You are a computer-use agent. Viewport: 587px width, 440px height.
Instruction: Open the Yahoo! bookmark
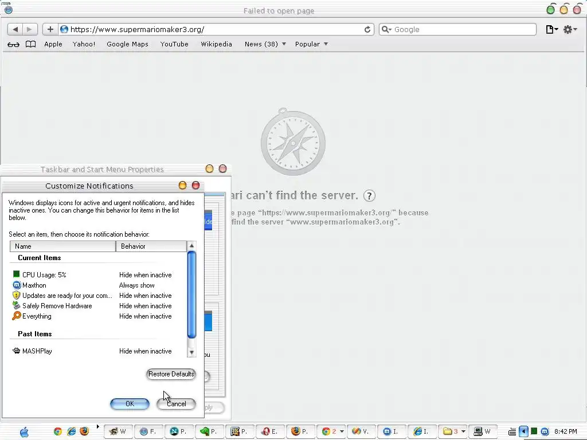pos(84,44)
